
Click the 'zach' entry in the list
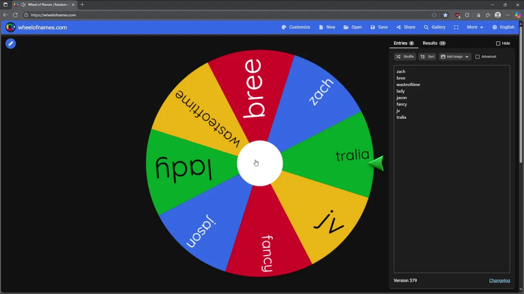tap(401, 71)
